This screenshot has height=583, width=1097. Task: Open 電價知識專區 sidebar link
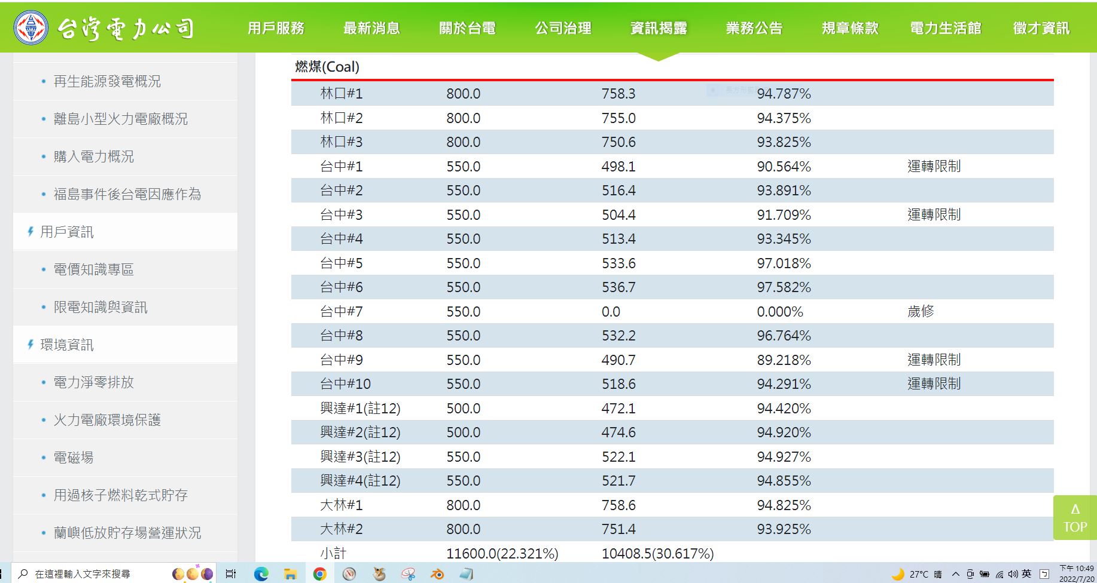[x=93, y=269]
